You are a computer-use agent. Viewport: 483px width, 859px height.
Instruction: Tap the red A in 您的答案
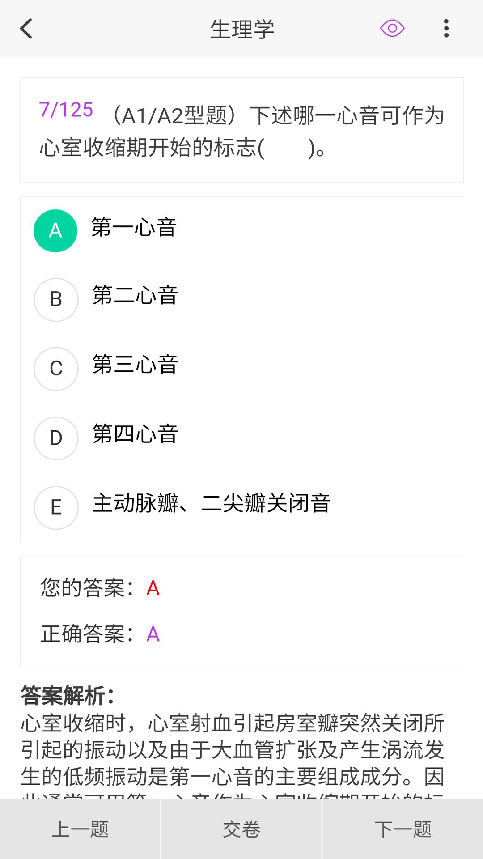click(x=153, y=588)
